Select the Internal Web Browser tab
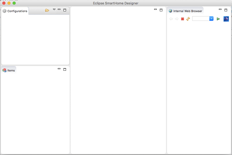The height and width of the screenshot is (155, 232). click(x=185, y=11)
